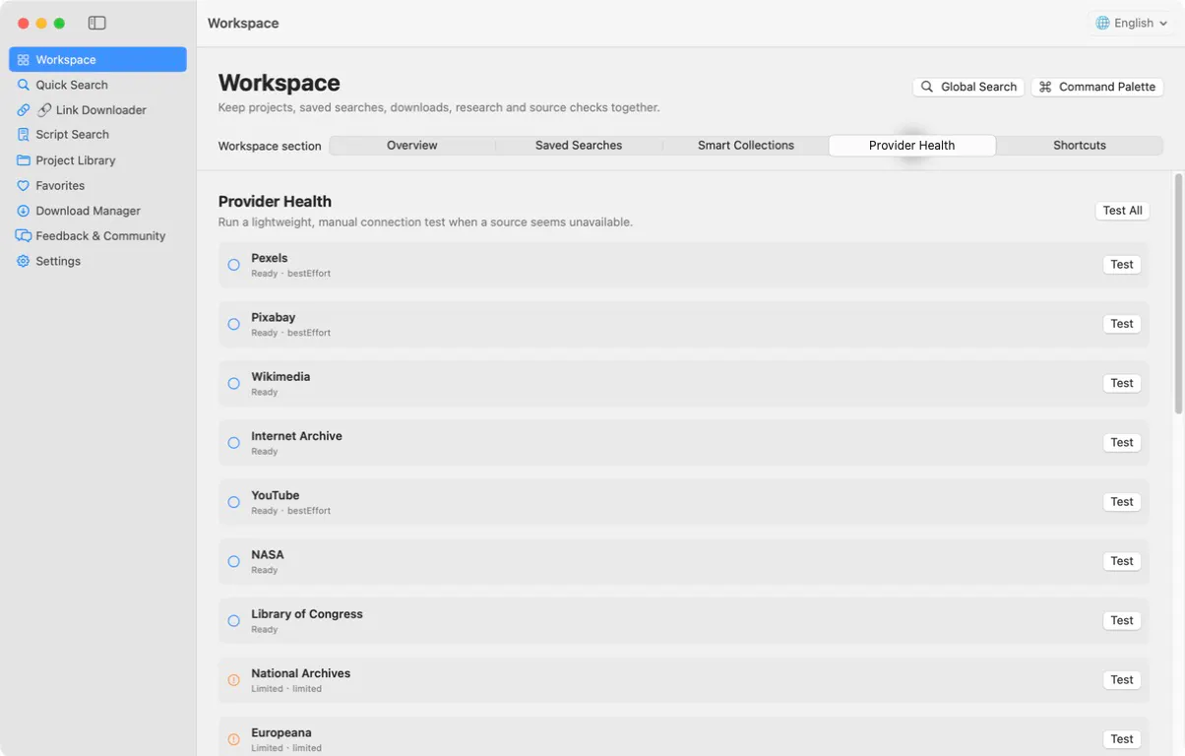This screenshot has height=756, width=1185.
Task: Click the Quick Search magnifier icon
Action: 24,85
